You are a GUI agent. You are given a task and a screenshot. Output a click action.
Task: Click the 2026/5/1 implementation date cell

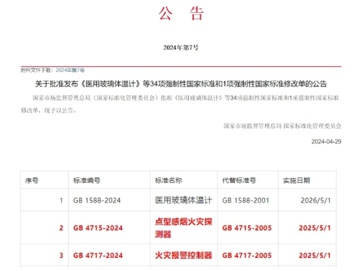click(x=315, y=200)
